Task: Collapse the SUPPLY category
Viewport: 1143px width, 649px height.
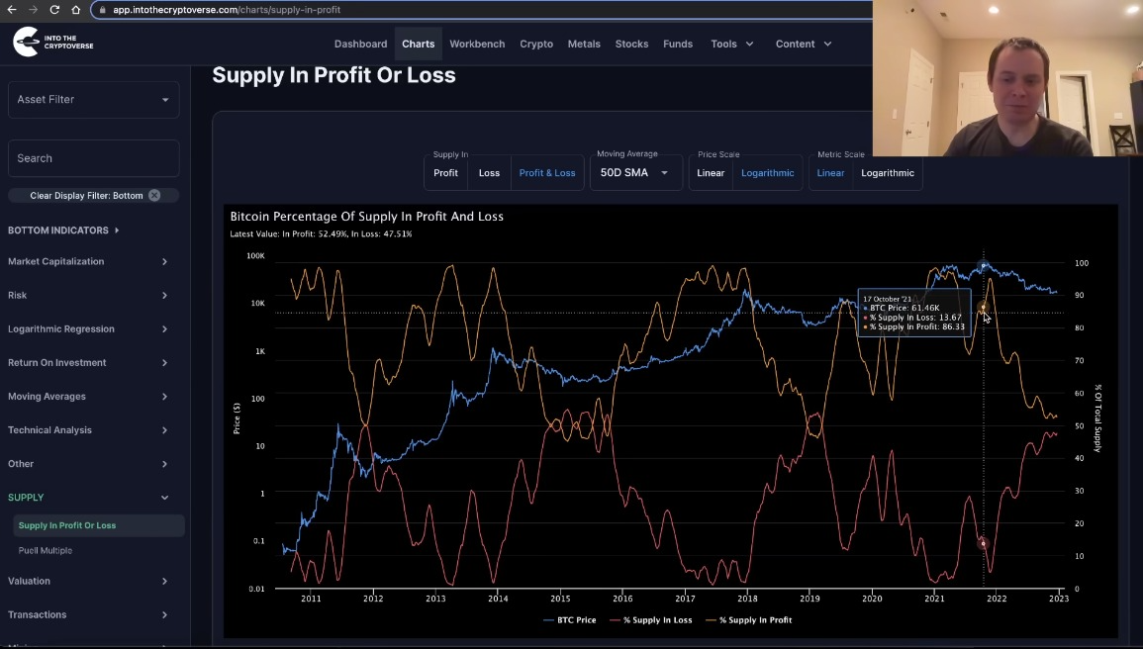Action: tap(89, 498)
